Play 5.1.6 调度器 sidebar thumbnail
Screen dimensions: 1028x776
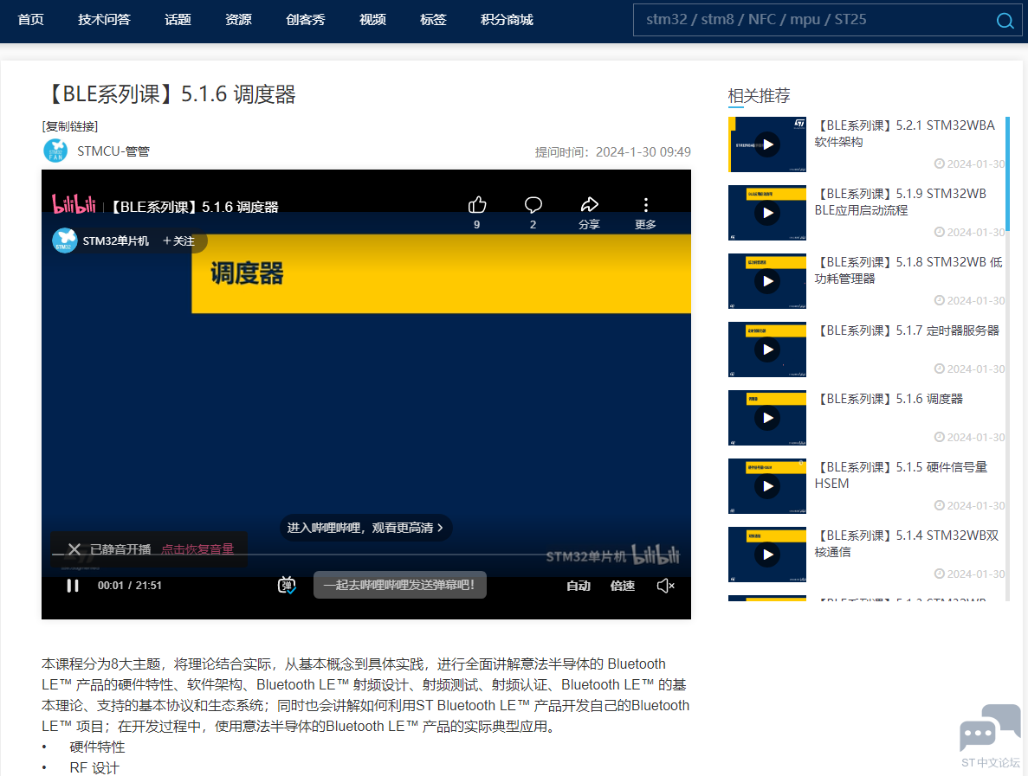(767, 418)
